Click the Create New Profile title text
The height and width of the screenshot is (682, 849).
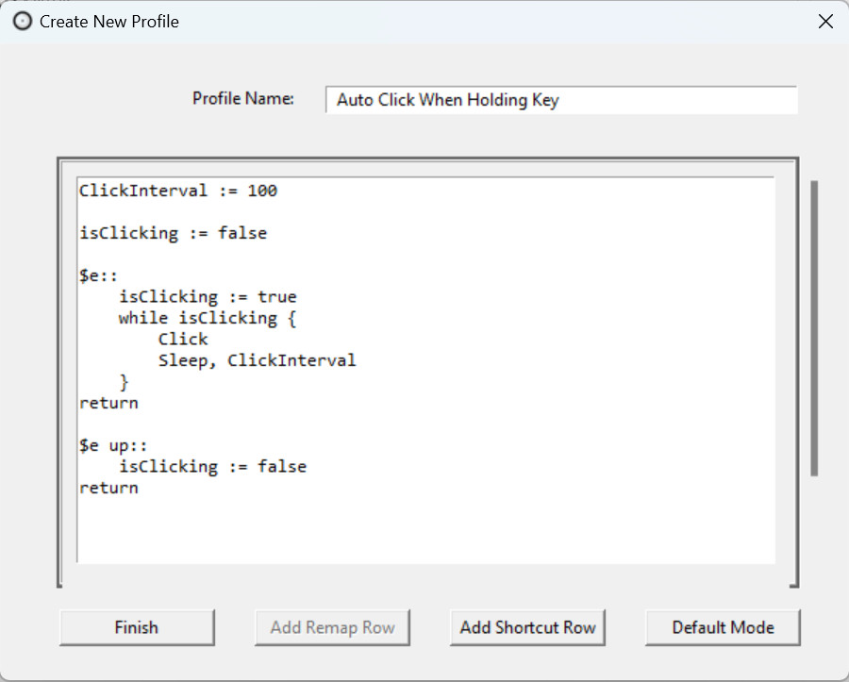(x=109, y=21)
